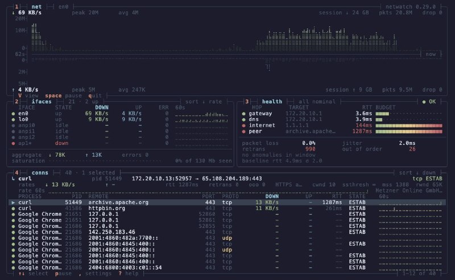Click the gateway hop status dot
This screenshot has height=280, width=455.
pyautogui.click(x=244, y=114)
